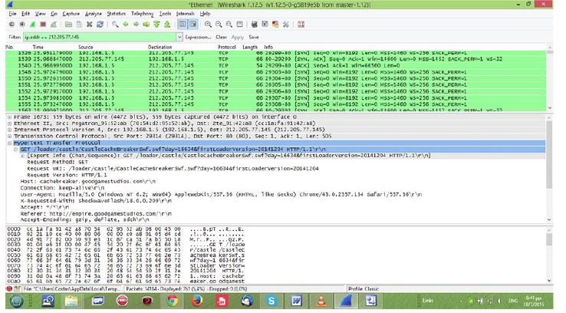Screen dimensions: 566x313
Task: Expand Internet Protocol Version 4 node
Action: (10, 130)
